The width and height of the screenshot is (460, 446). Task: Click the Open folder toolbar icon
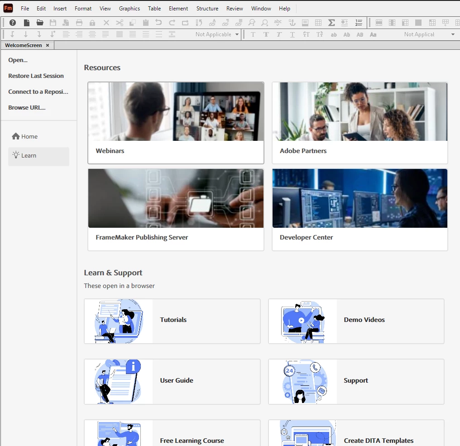[39, 23]
